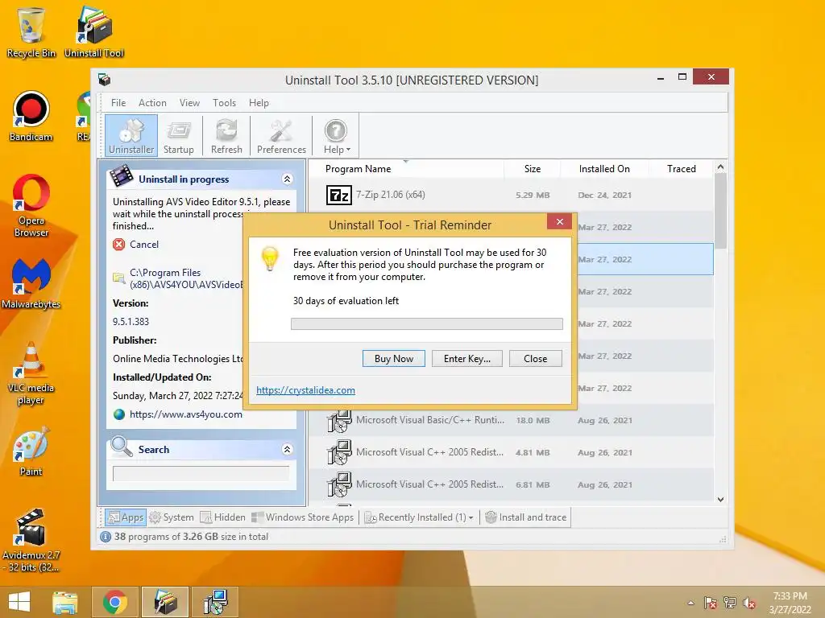Open Uninstall Tool desktop shortcut
Screen dimensions: 825x618
tap(94, 31)
